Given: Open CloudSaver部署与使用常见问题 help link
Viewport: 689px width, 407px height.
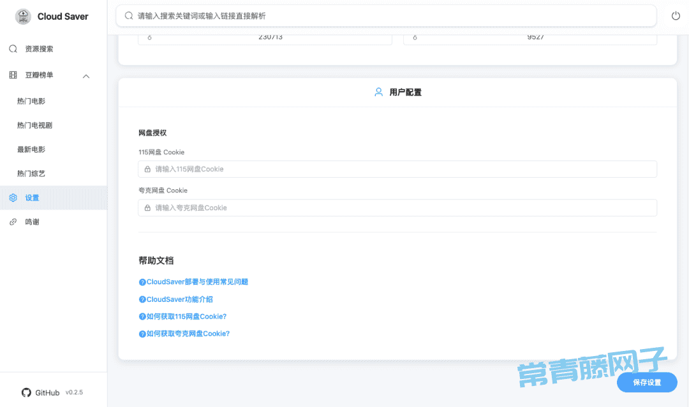Looking at the screenshot, I should [197, 282].
